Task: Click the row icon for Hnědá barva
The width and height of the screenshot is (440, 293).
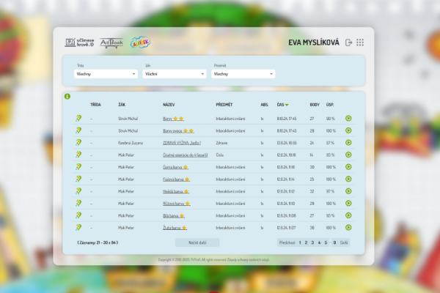Action: click(78, 191)
